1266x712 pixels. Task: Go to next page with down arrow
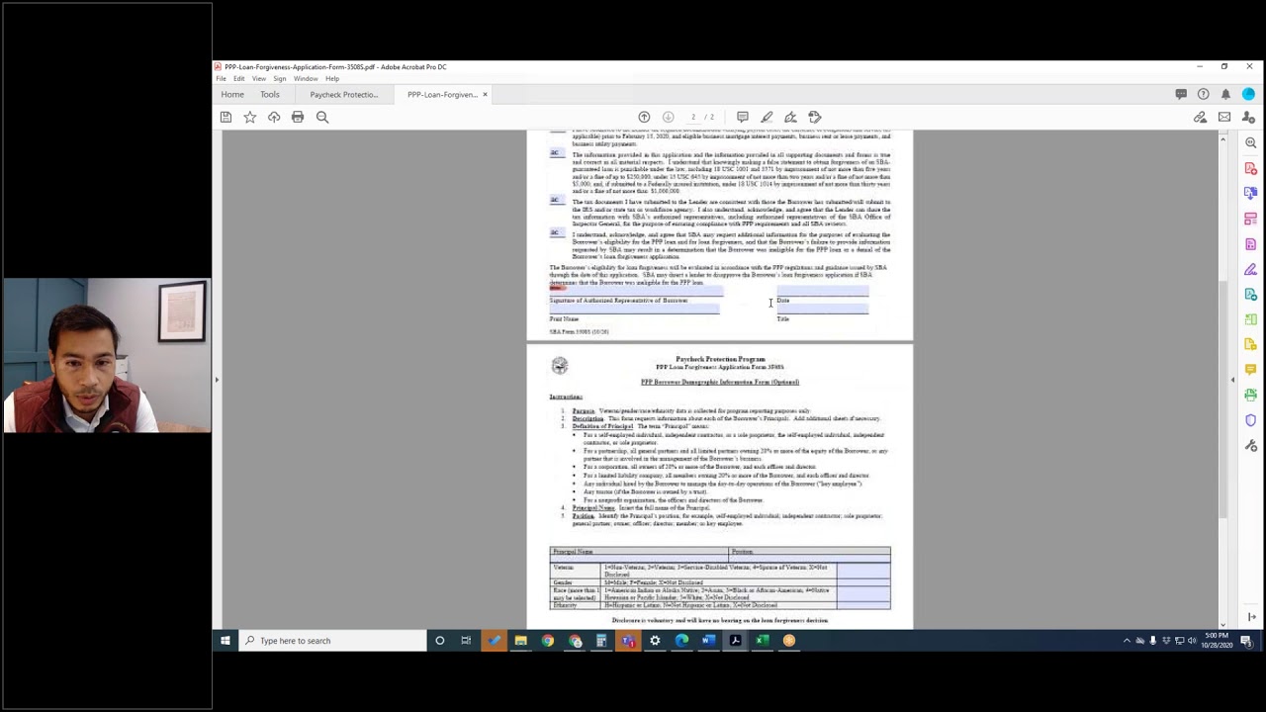click(668, 117)
